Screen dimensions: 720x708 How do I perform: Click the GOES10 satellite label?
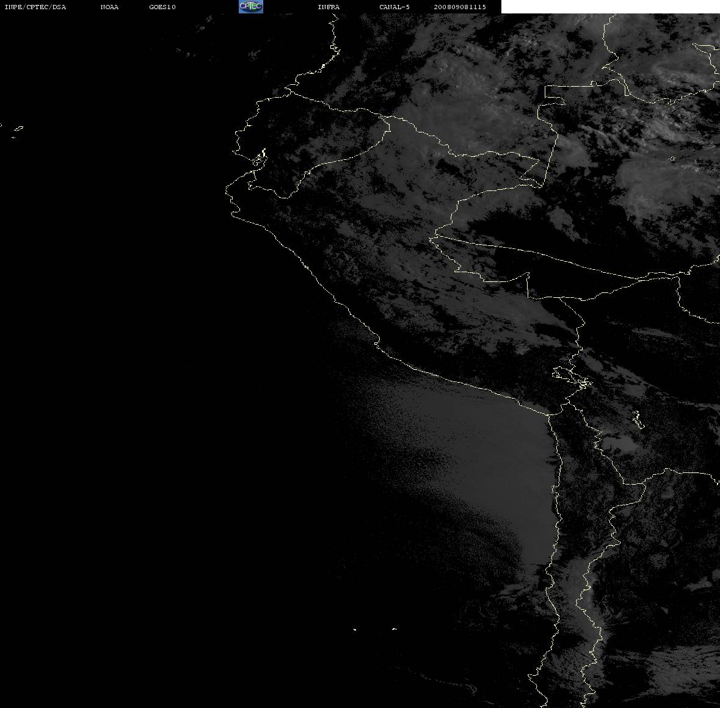pyautogui.click(x=162, y=7)
